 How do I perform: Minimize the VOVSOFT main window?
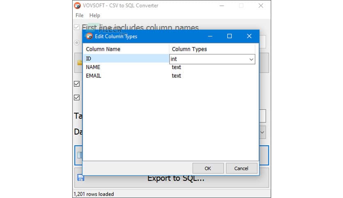pyautogui.click(x=222, y=6)
